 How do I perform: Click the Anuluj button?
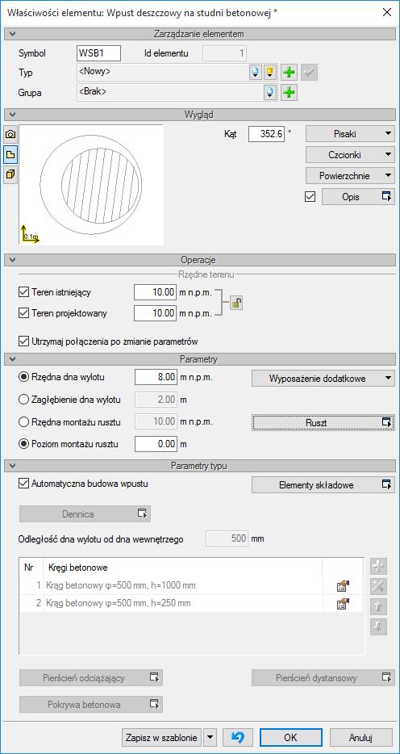coord(360,737)
